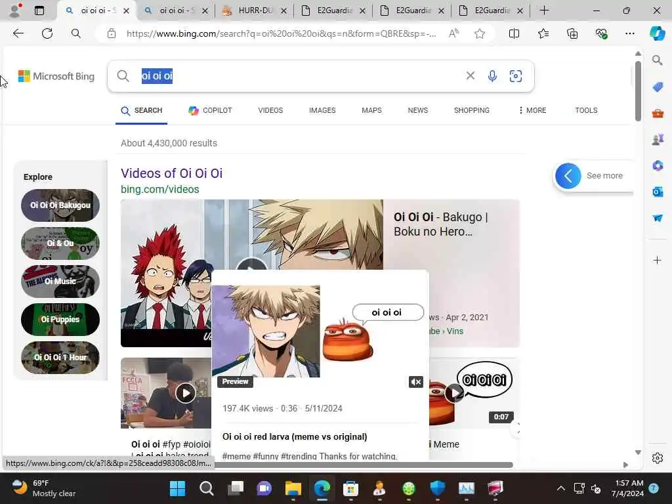This screenshot has width=672, height=504.
Task: Open the sidebar Microsoft 365 icon
Action: pos(658,165)
